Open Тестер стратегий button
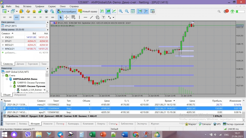 233,124
